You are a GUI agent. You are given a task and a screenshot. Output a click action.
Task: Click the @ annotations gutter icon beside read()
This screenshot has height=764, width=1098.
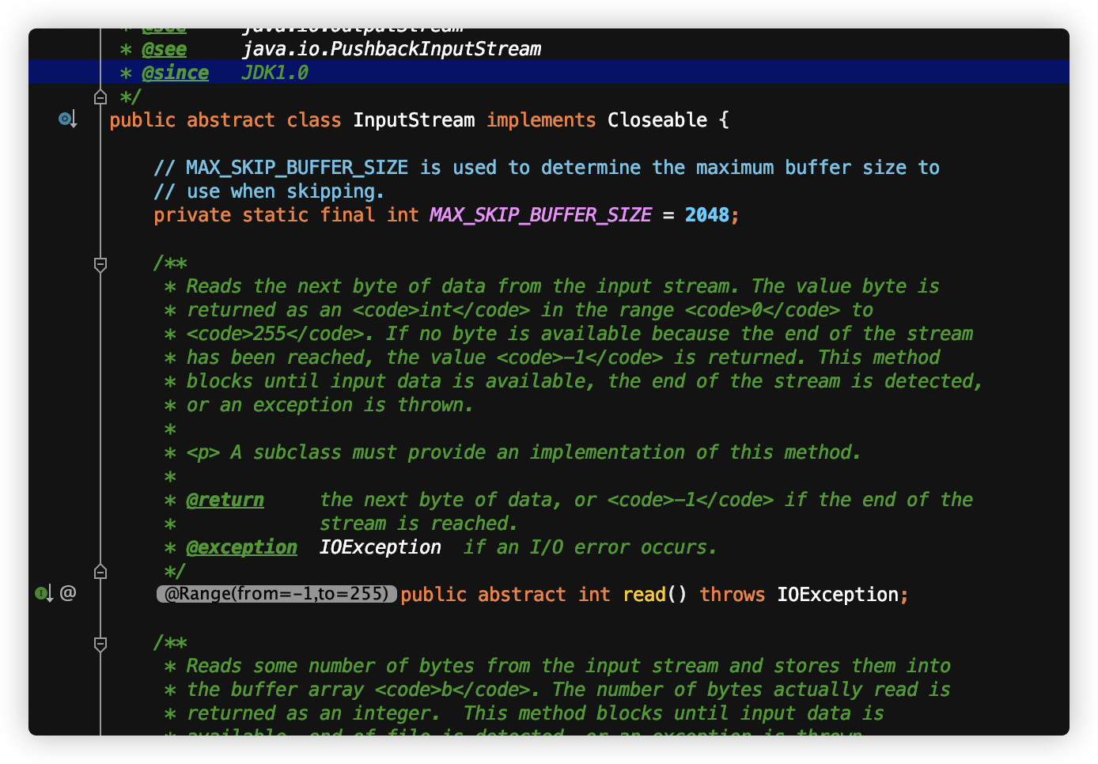pyautogui.click(x=68, y=593)
